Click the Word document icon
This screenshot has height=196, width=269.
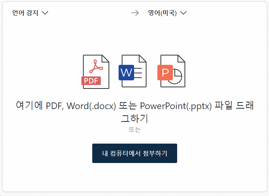click(133, 71)
